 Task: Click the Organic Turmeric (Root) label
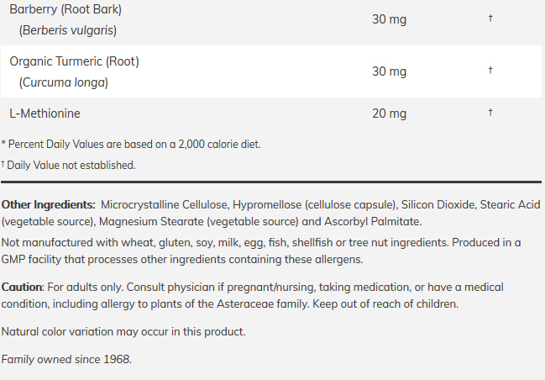75,61
